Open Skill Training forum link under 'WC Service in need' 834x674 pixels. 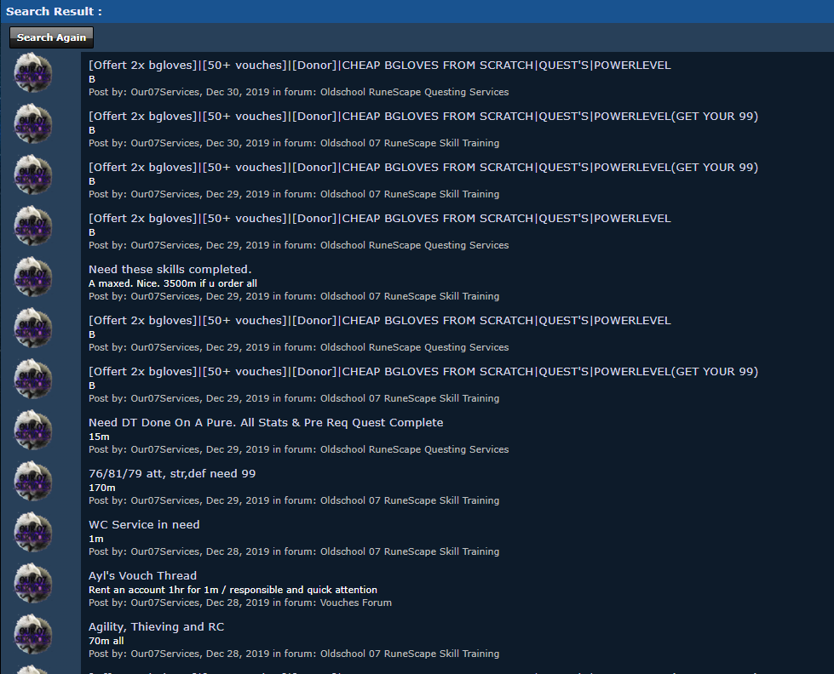point(410,551)
